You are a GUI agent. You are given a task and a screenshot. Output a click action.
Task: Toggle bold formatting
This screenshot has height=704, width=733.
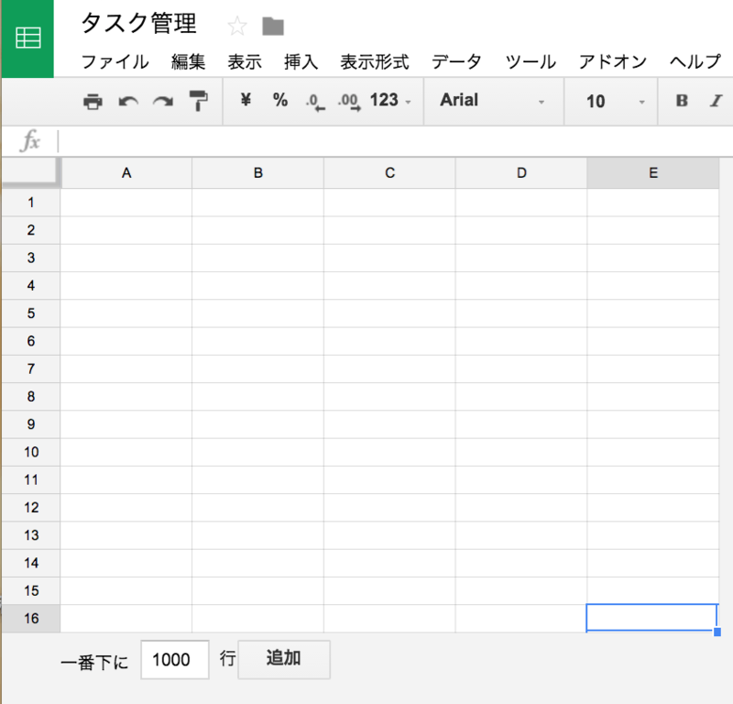click(681, 102)
